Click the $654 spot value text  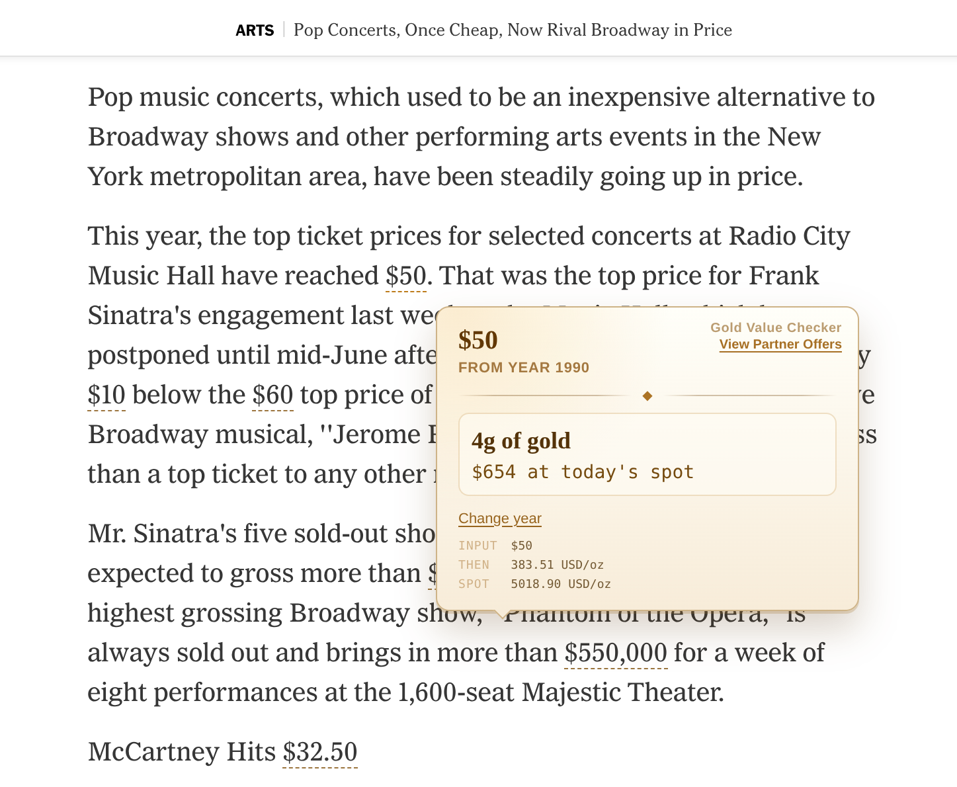pyautogui.click(x=582, y=472)
